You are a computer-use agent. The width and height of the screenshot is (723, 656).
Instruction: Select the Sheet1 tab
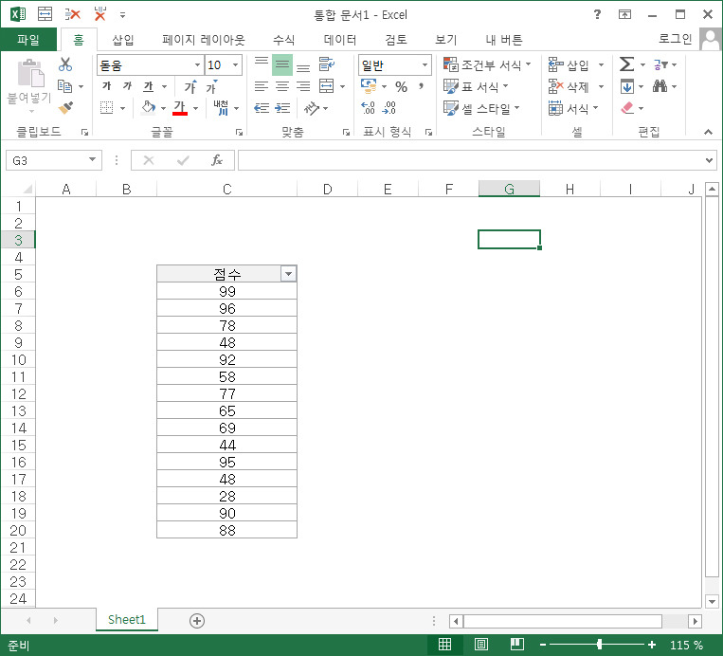[x=127, y=620]
